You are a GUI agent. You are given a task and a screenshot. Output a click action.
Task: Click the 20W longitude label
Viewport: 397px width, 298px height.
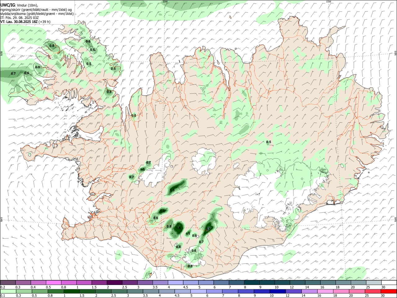click(x=165, y=2)
